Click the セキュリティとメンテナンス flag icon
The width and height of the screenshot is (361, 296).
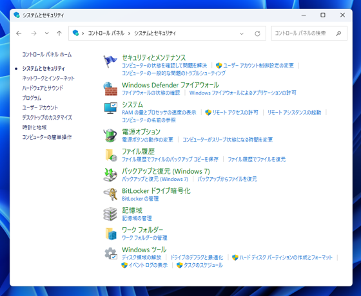pos(110,62)
